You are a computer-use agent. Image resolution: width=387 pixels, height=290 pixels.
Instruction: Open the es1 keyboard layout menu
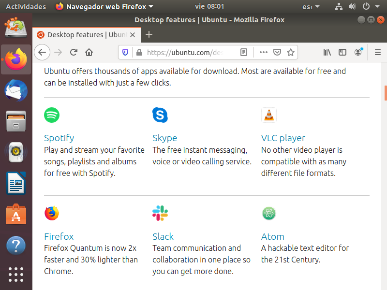pyautogui.click(x=311, y=7)
